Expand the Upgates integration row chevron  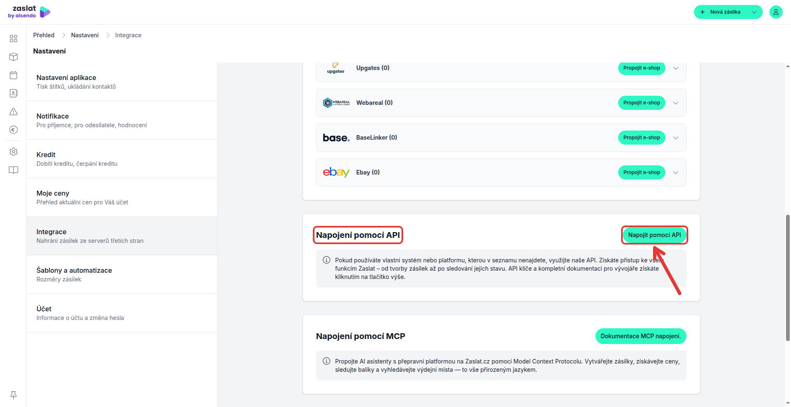pyautogui.click(x=676, y=68)
